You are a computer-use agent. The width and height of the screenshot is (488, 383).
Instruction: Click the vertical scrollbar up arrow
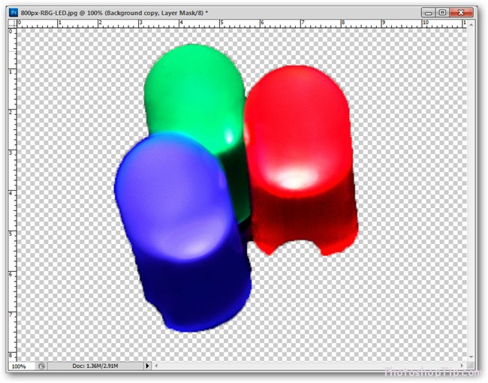tap(471, 24)
